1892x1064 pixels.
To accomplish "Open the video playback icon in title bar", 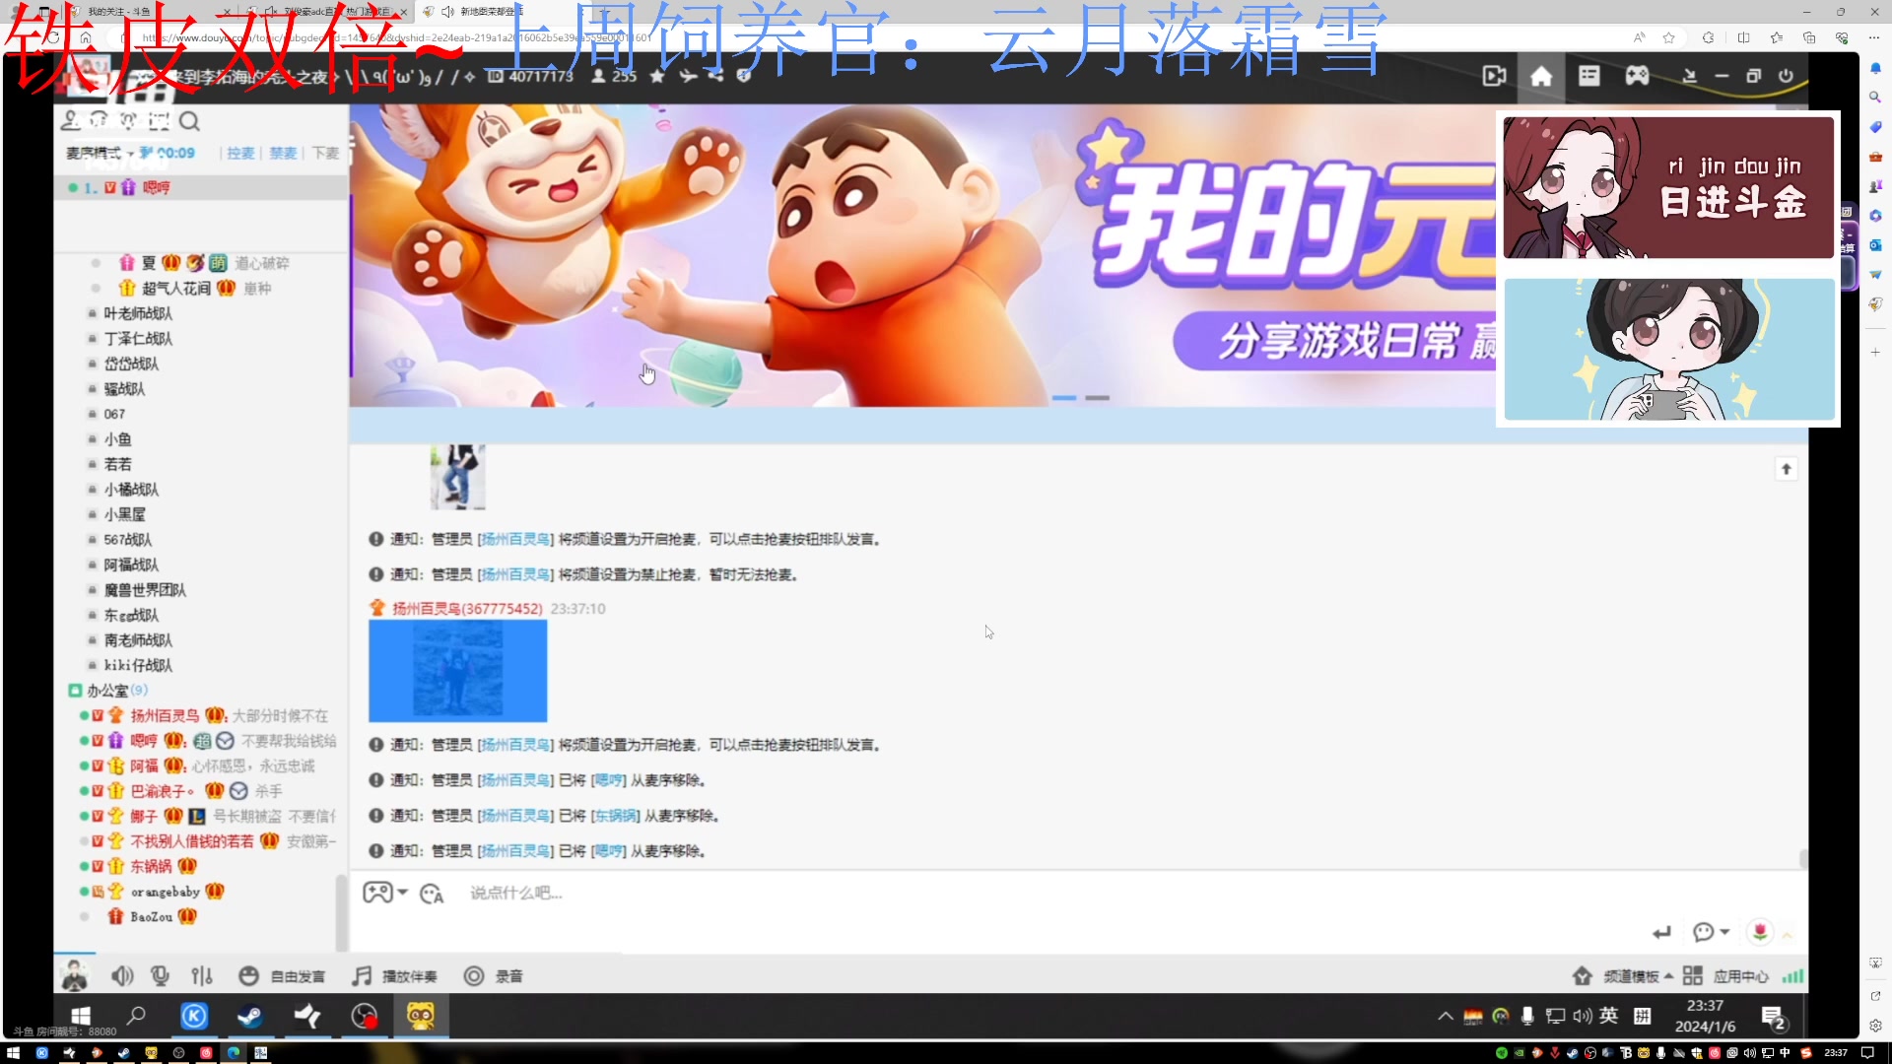I will pos(1494,76).
